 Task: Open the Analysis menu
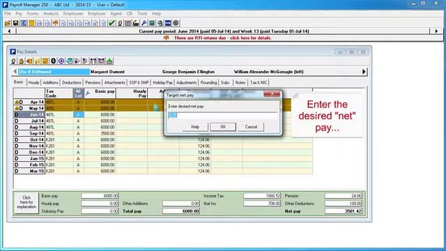coord(51,13)
